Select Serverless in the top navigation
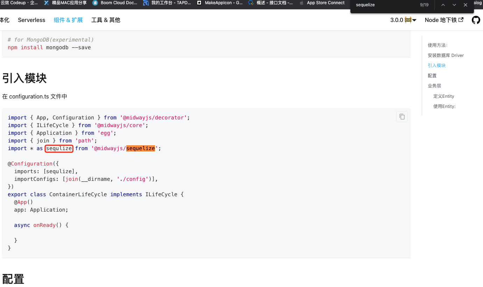 tap(31, 20)
